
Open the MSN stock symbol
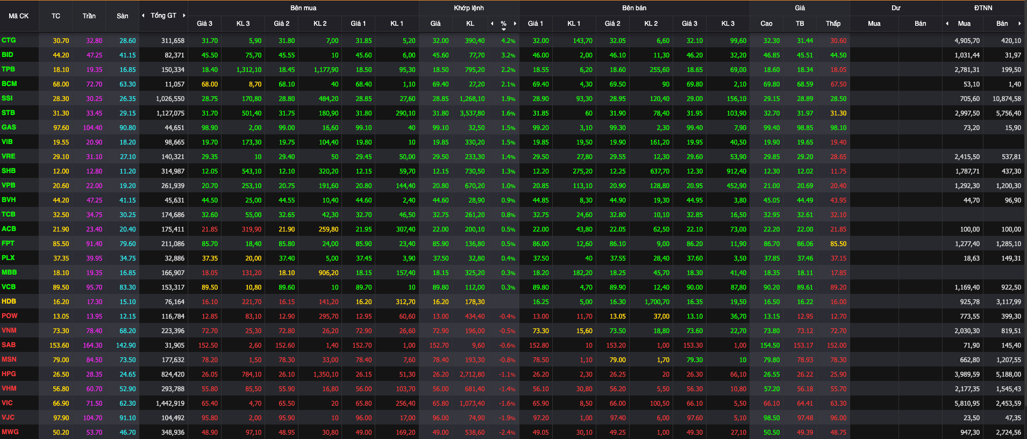coord(9,359)
